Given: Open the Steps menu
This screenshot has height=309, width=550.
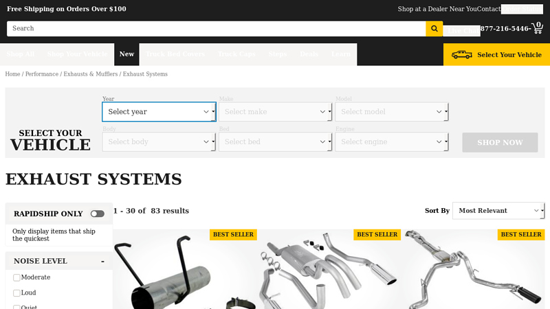Looking at the screenshot, I should (278, 54).
